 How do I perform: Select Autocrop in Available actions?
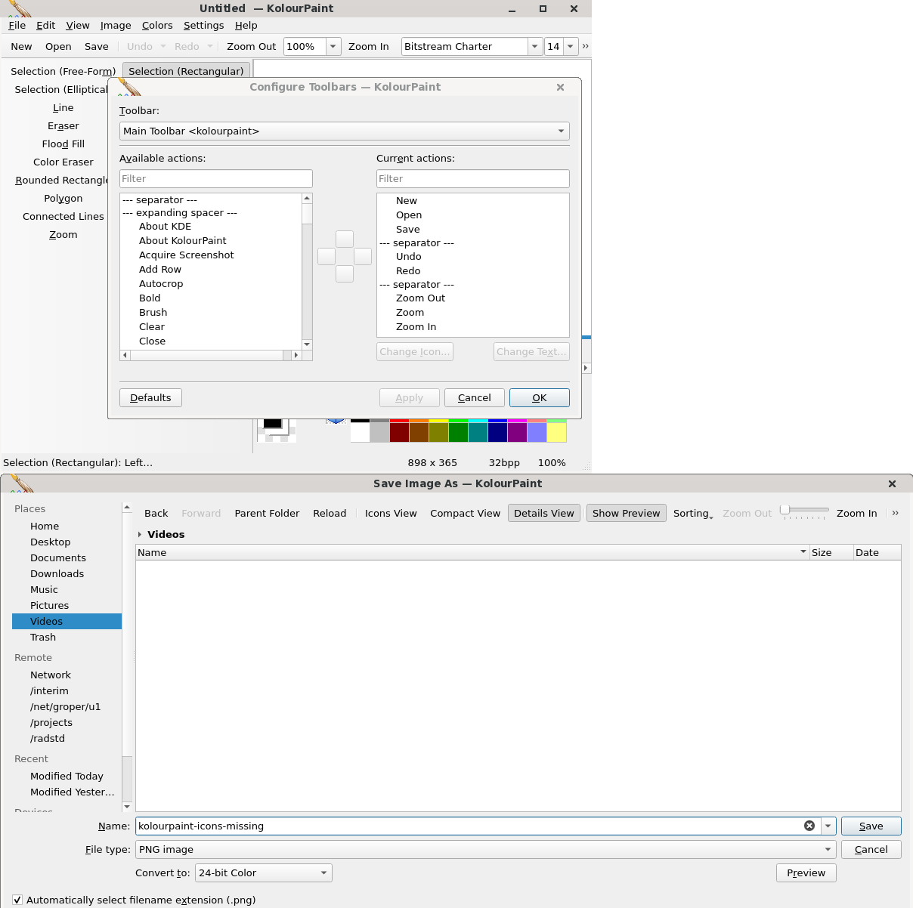pyautogui.click(x=161, y=283)
